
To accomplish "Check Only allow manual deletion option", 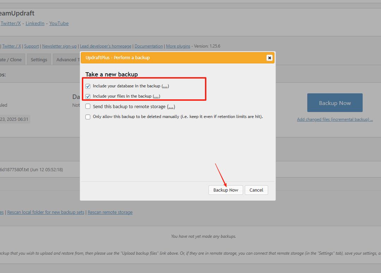I will click(x=88, y=117).
